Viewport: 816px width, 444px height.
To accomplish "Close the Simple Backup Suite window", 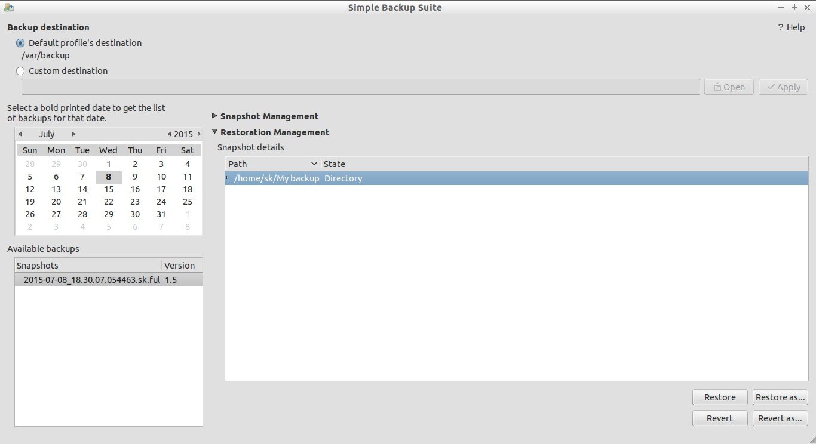I will [807, 7].
